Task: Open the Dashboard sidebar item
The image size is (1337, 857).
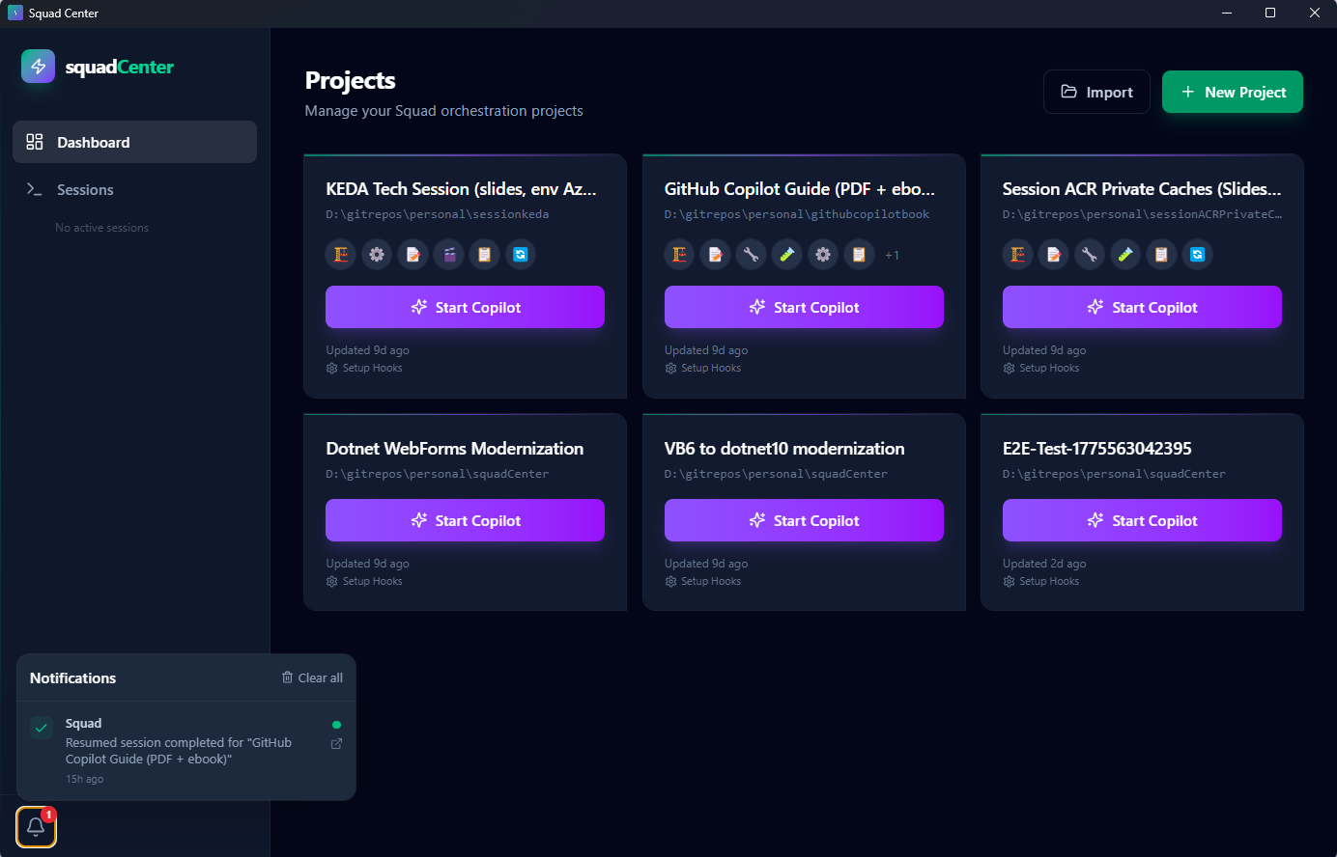Action: (134, 142)
